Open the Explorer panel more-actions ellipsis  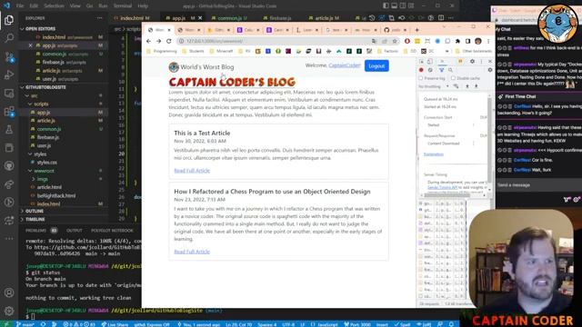point(99,18)
